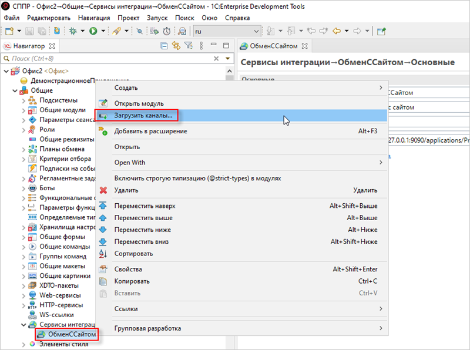Switch to the ОбменССайтом editor tab
The image size is (470, 350).
tap(273, 46)
